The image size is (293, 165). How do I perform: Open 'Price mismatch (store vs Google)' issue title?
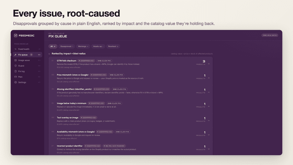coord(73,75)
